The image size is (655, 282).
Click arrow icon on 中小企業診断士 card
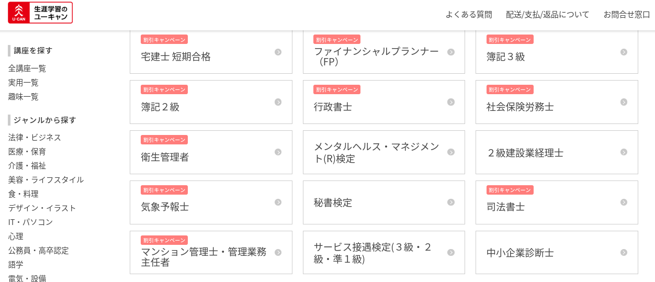(x=624, y=253)
